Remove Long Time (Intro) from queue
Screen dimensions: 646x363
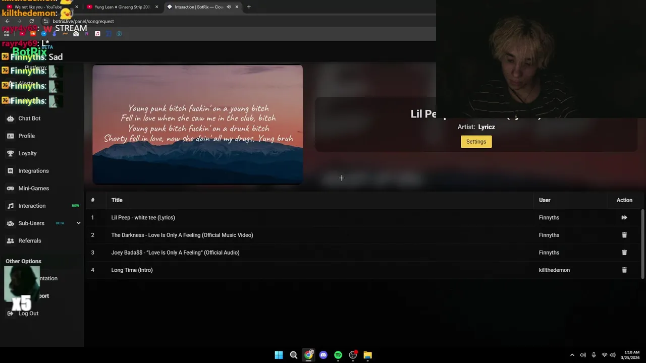pyautogui.click(x=624, y=270)
